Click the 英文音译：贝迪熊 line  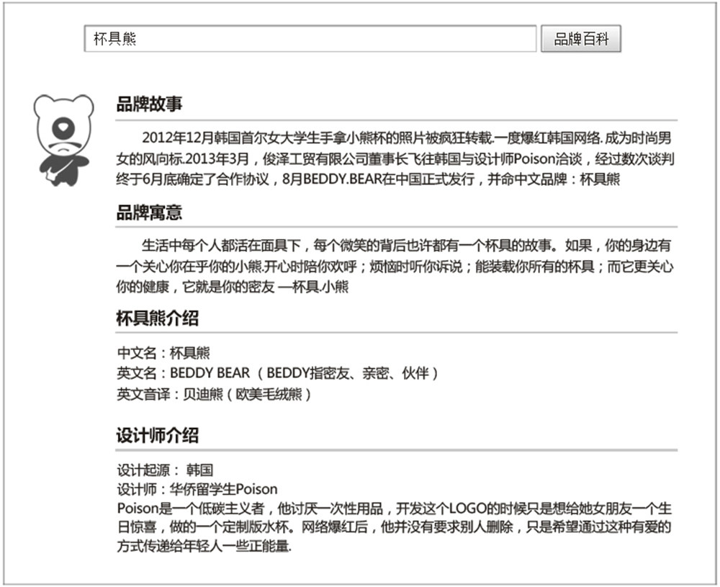pyautogui.click(x=215, y=394)
